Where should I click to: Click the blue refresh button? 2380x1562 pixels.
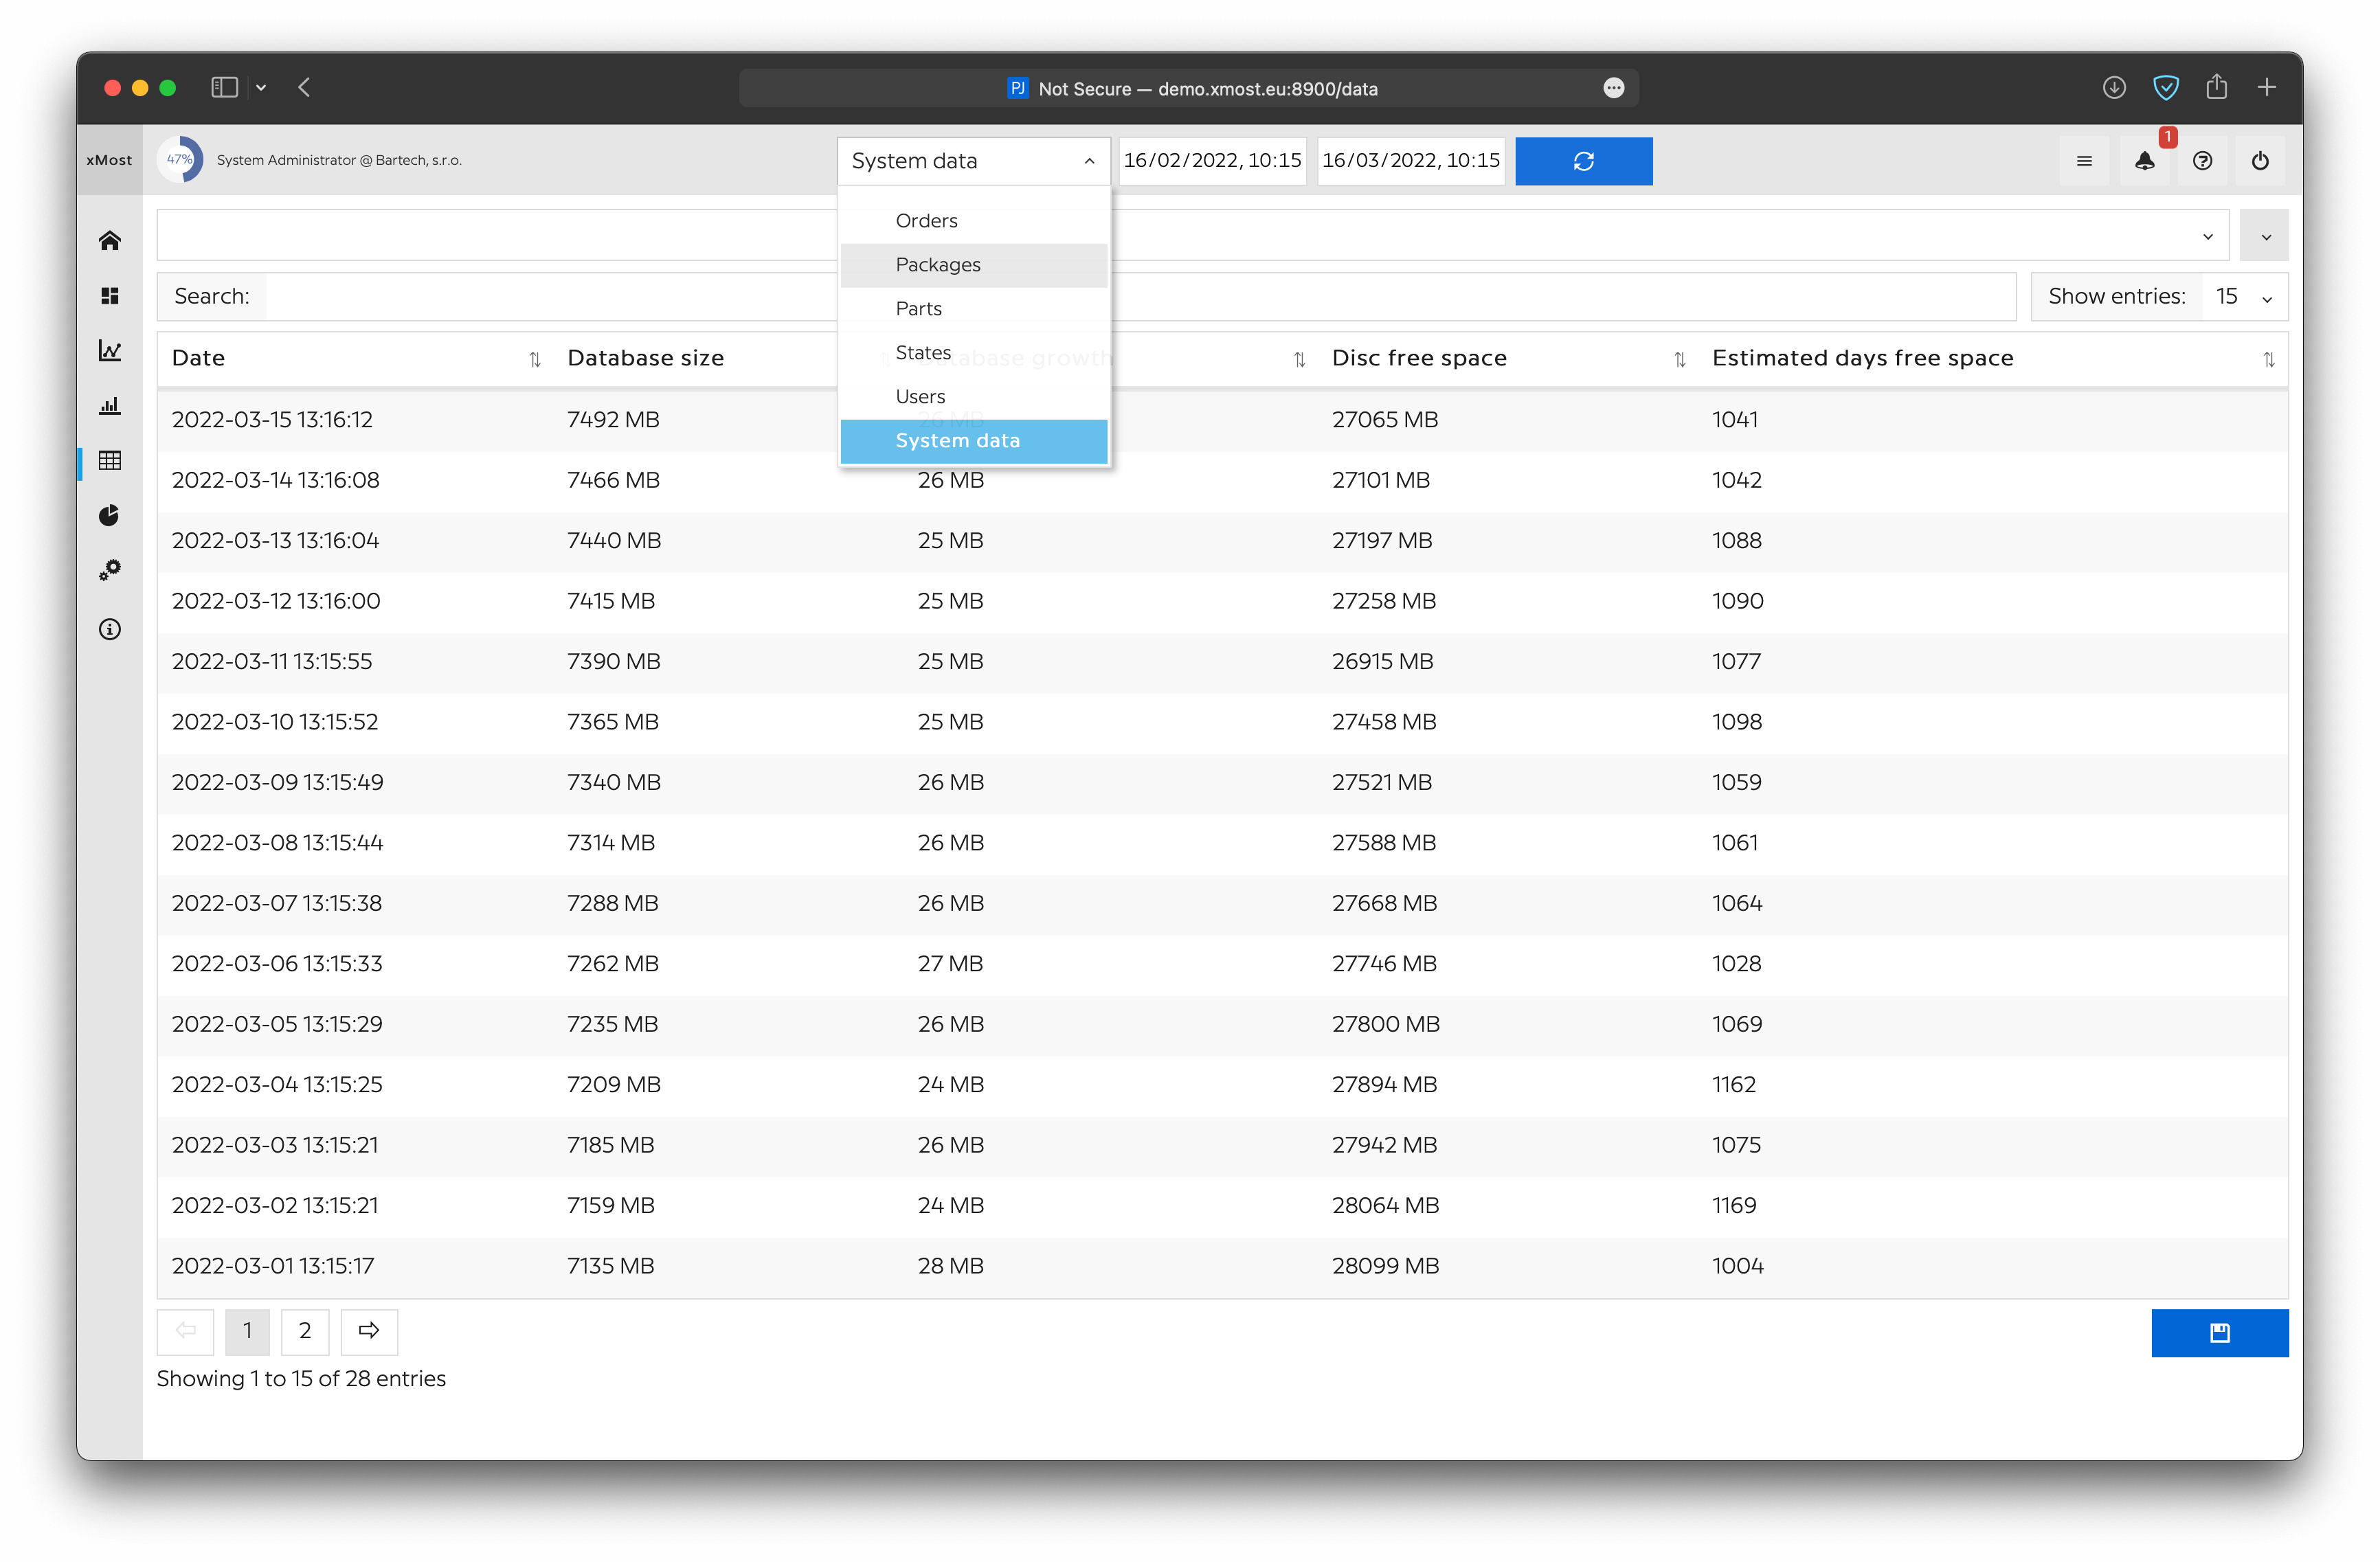(1583, 161)
